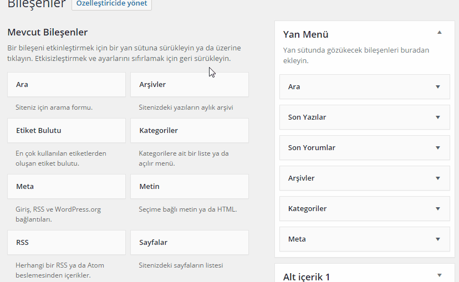Click the Son Yorumlar widget title
This screenshot has height=282, width=459.
(x=312, y=148)
